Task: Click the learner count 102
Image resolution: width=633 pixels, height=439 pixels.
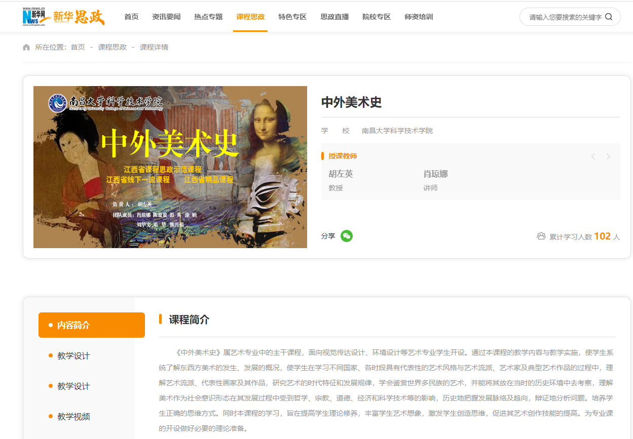Action: (603, 236)
